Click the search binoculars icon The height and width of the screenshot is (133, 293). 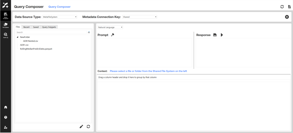(89, 32)
